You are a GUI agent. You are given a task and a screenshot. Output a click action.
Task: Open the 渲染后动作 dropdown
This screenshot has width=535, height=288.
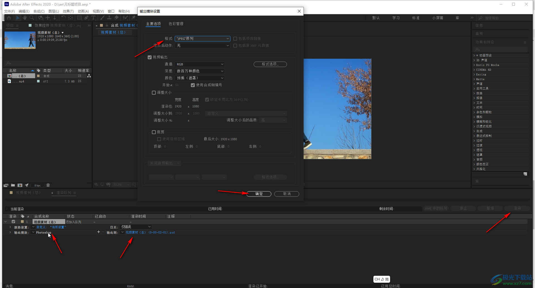203,46
